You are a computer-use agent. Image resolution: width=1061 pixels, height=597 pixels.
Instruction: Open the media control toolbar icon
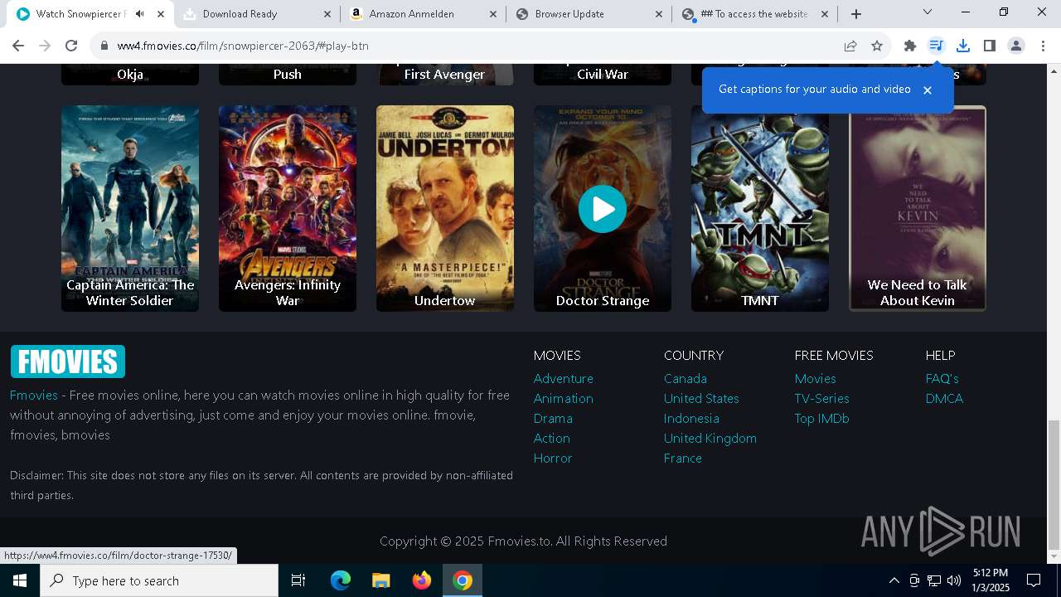pyautogui.click(x=936, y=46)
